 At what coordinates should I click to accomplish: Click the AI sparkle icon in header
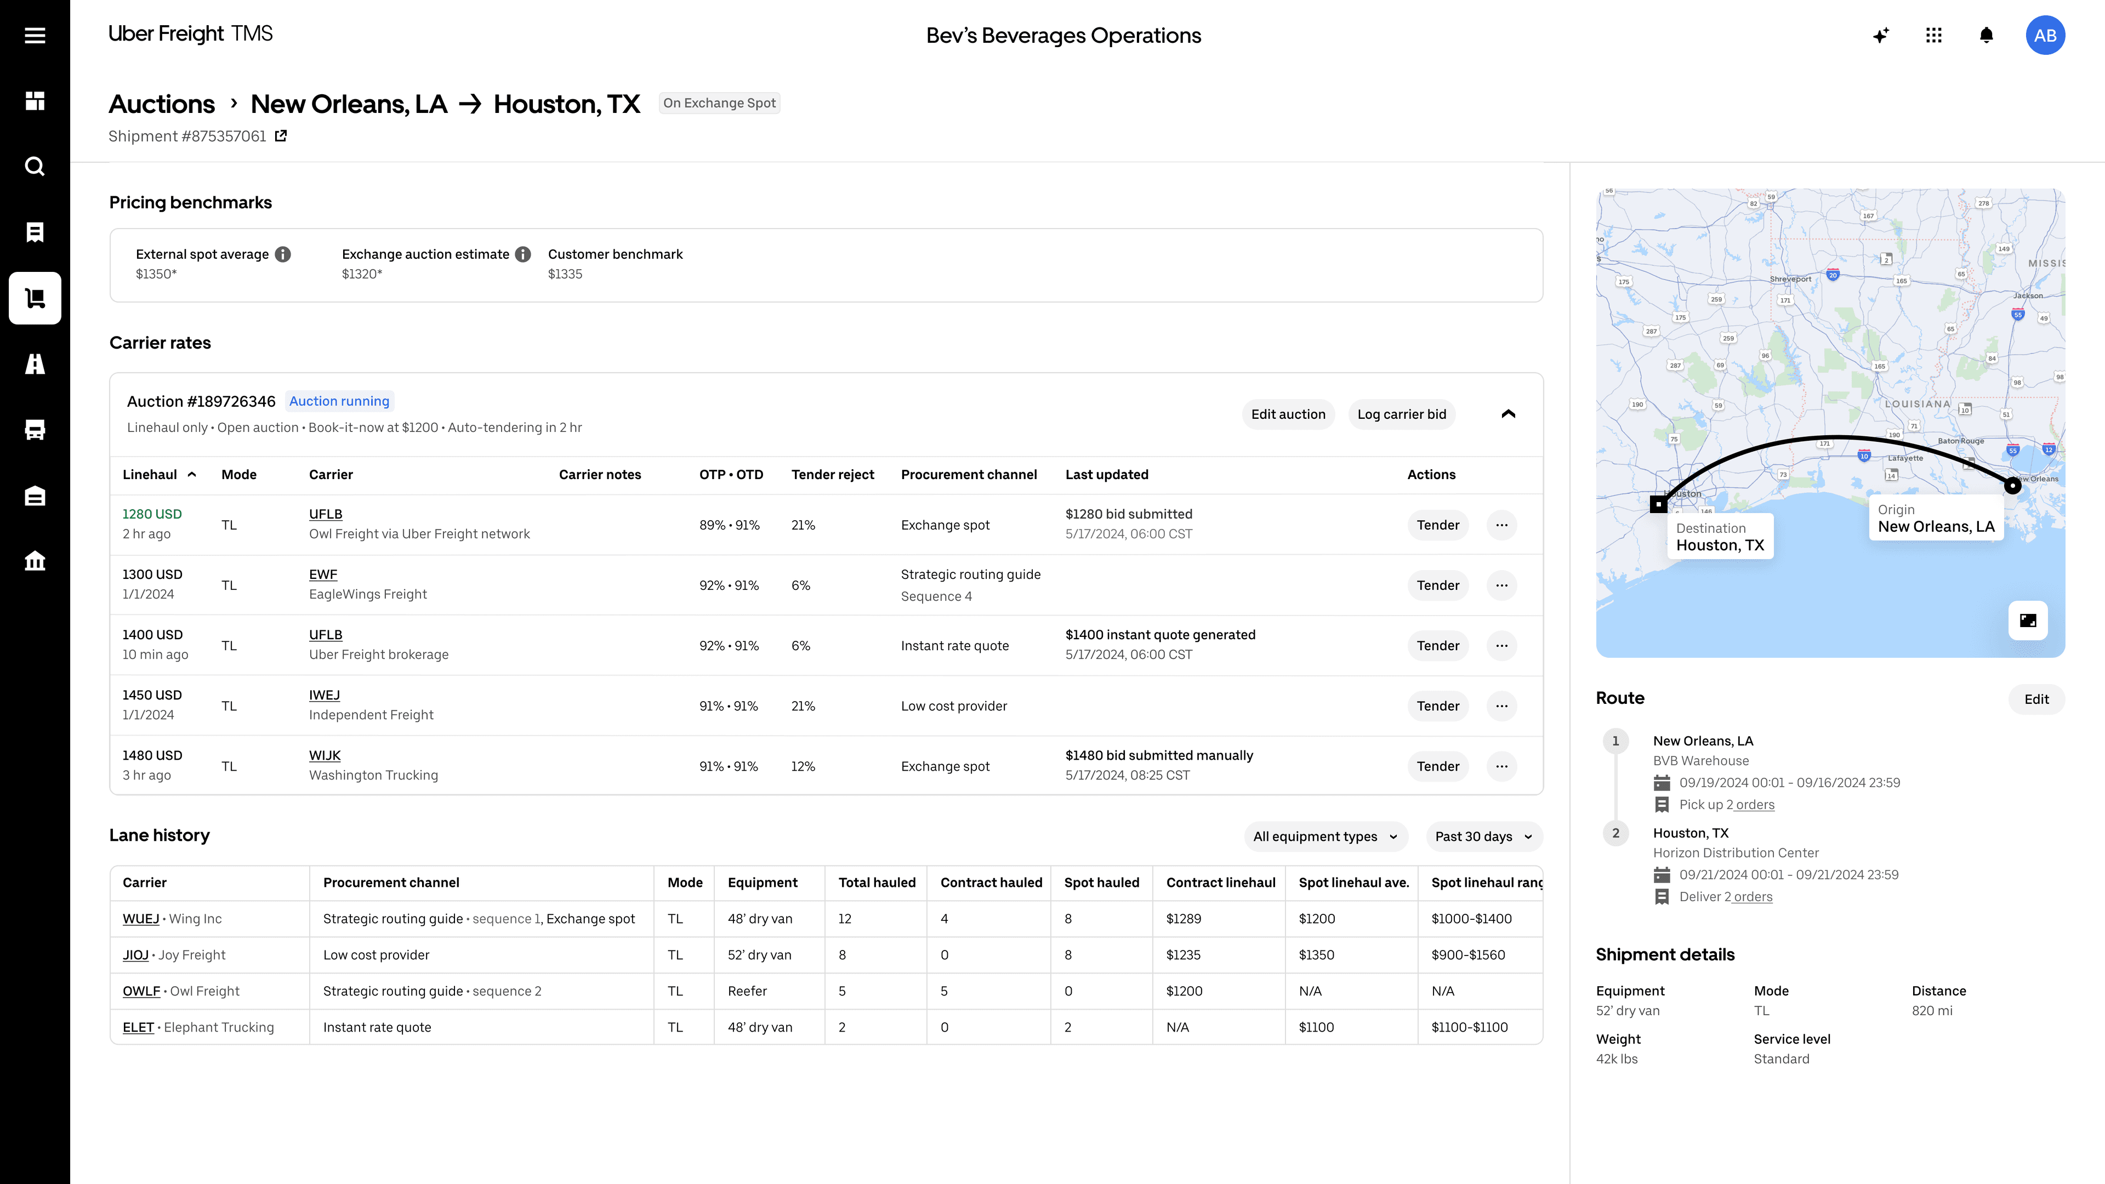[x=1881, y=35]
